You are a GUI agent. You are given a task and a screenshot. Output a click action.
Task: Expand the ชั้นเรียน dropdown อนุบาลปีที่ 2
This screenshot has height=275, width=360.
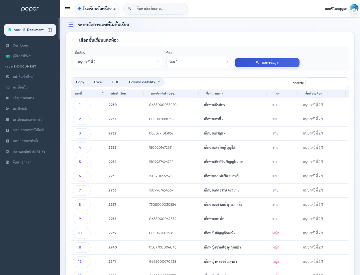tap(118, 62)
